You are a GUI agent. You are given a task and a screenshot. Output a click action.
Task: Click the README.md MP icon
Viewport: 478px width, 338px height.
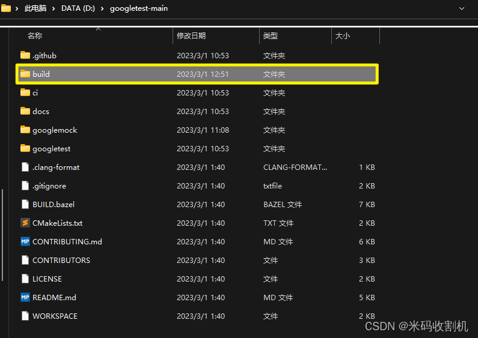(x=25, y=297)
